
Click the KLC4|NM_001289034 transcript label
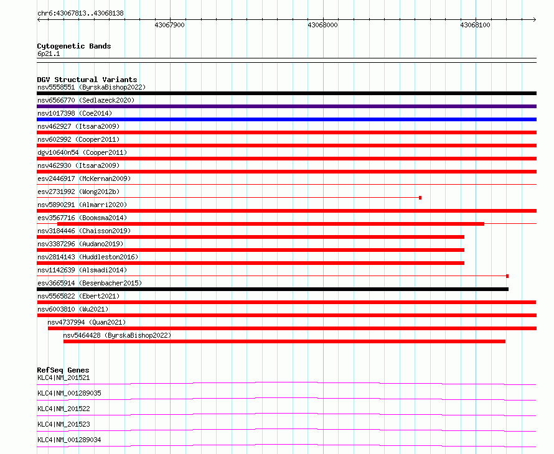[69, 440]
